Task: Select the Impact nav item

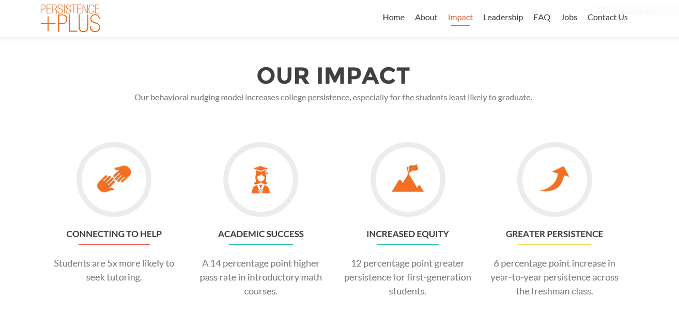Action: tap(460, 18)
